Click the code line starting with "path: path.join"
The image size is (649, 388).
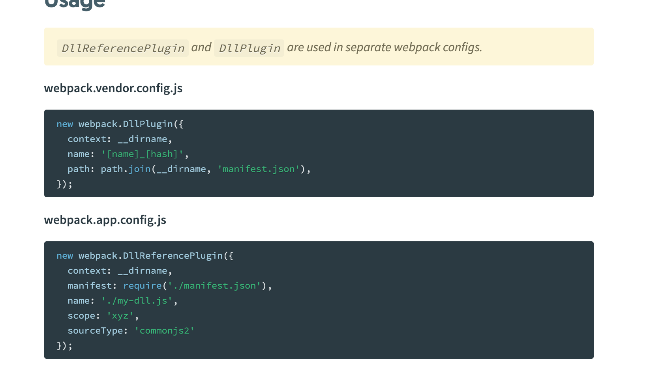coord(189,169)
